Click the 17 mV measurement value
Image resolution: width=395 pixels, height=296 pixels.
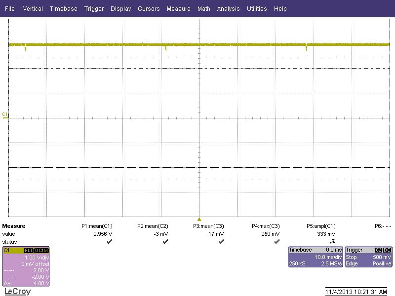click(216, 234)
